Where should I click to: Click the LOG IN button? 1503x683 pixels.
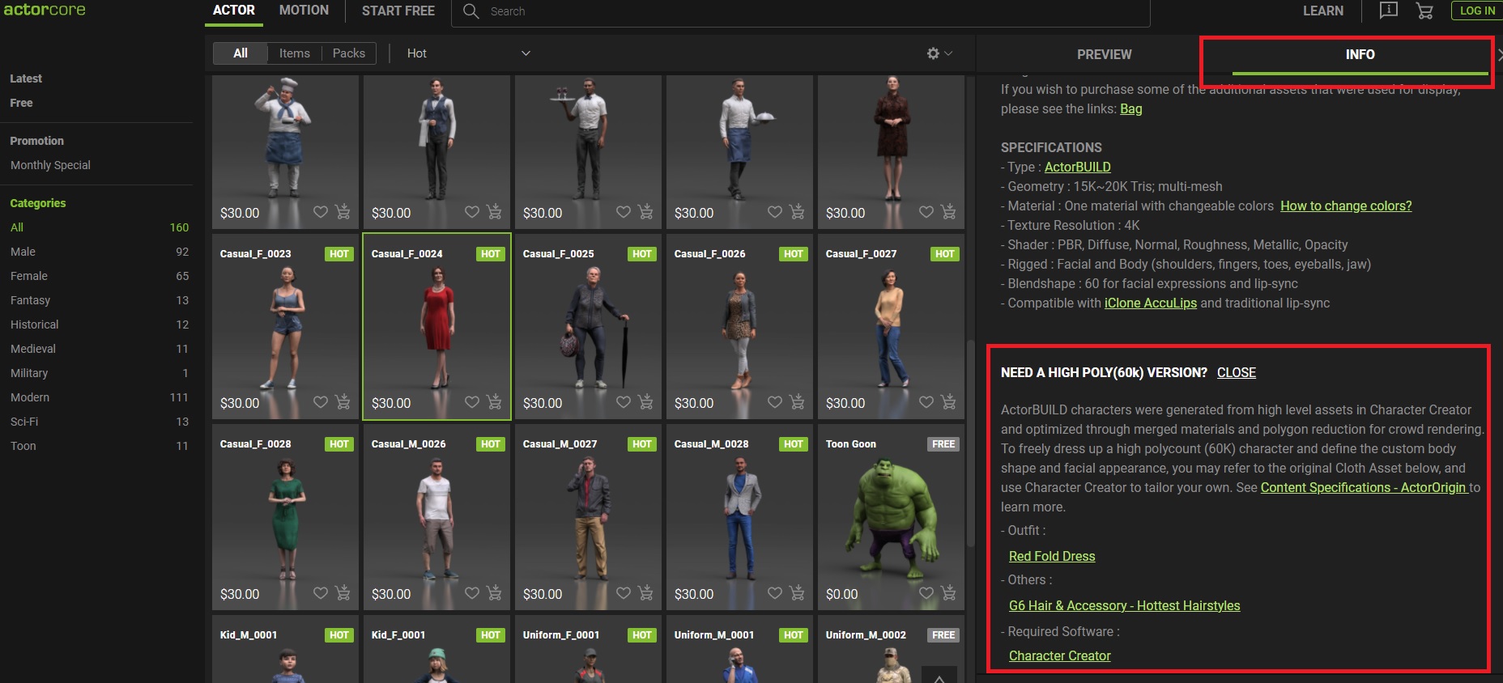[x=1477, y=11]
